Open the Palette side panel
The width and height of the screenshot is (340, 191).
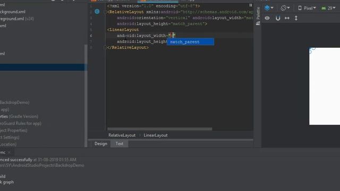tap(258, 16)
